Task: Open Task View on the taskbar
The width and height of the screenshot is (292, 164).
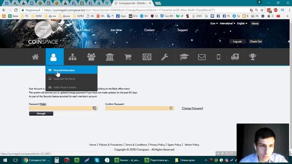Action: (x=15, y=160)
